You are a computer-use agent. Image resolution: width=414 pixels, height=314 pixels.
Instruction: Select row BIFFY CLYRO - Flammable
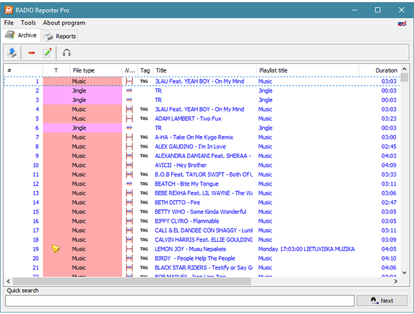click(202, 221)
